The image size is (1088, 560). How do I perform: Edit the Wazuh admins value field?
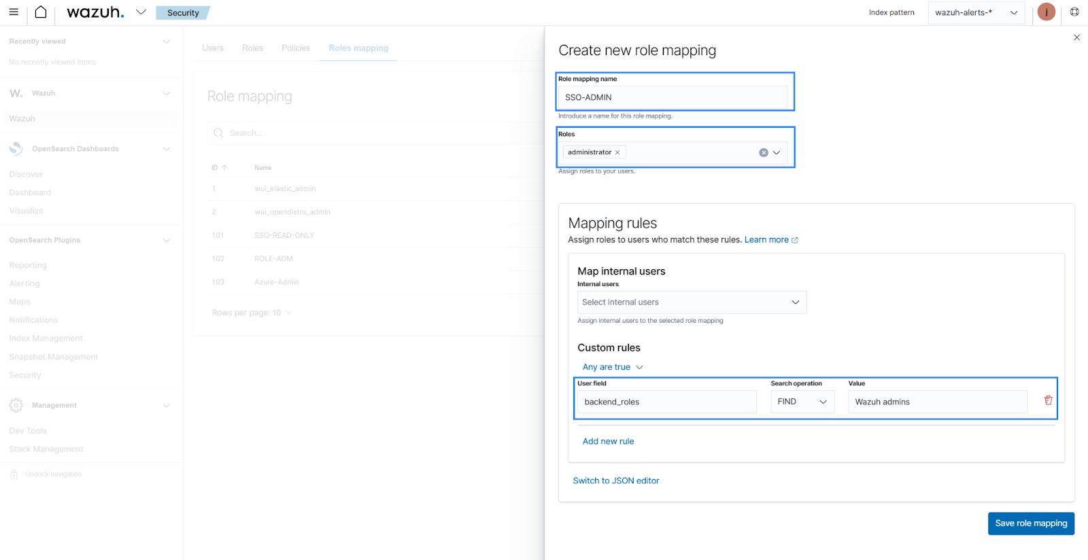938,402
